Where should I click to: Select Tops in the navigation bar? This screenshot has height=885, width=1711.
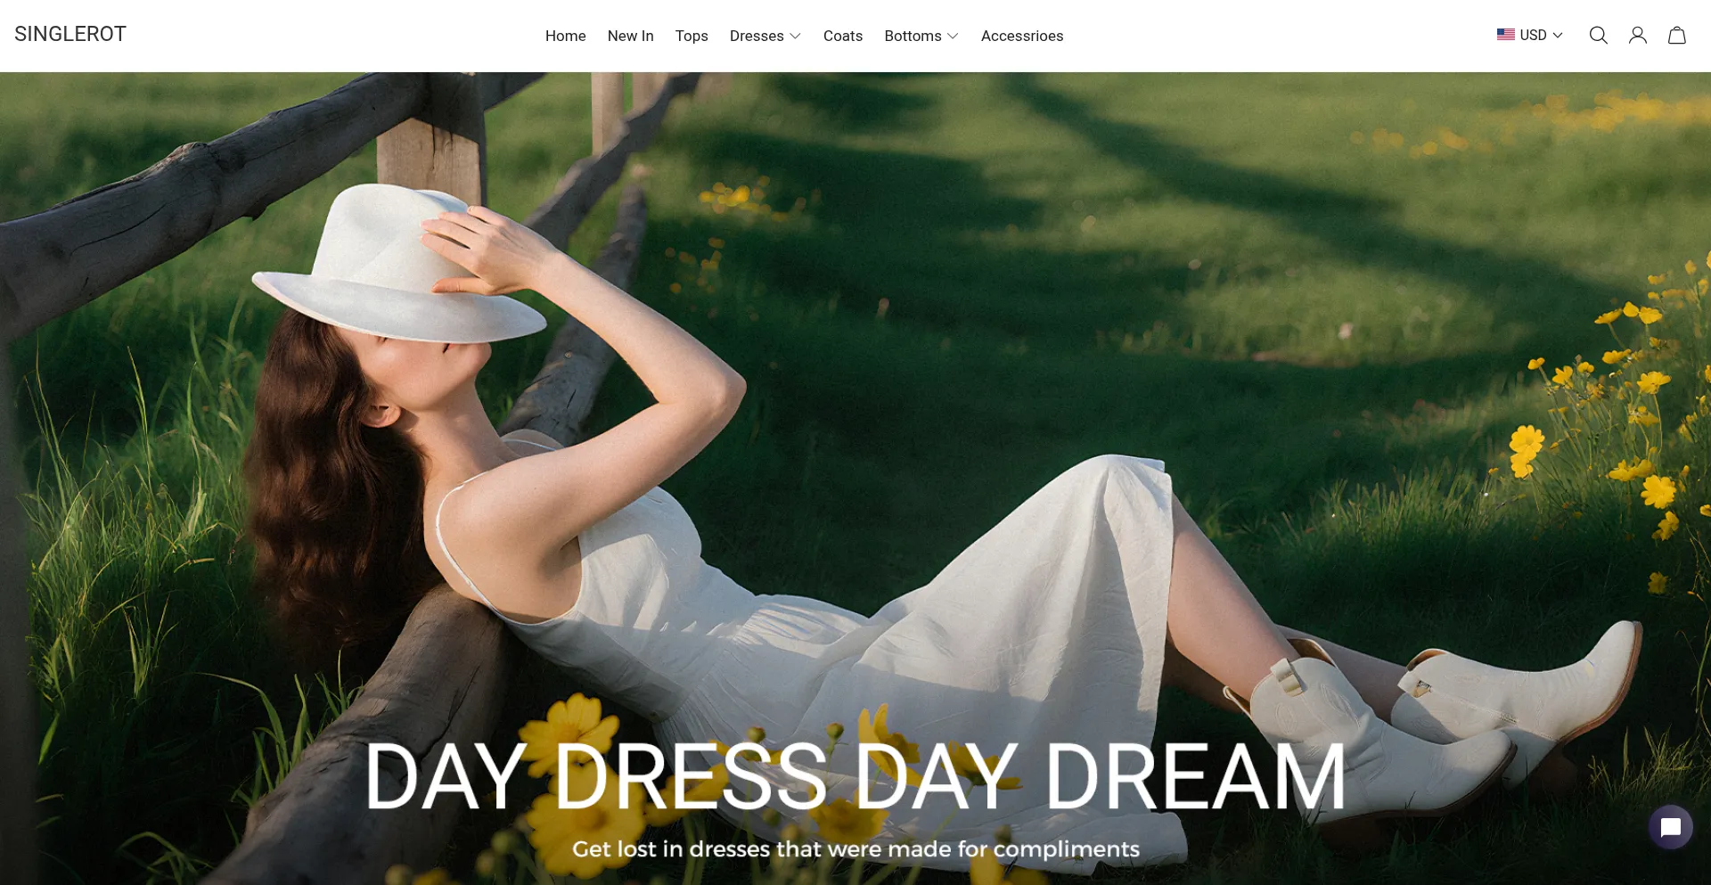[692, 37]
